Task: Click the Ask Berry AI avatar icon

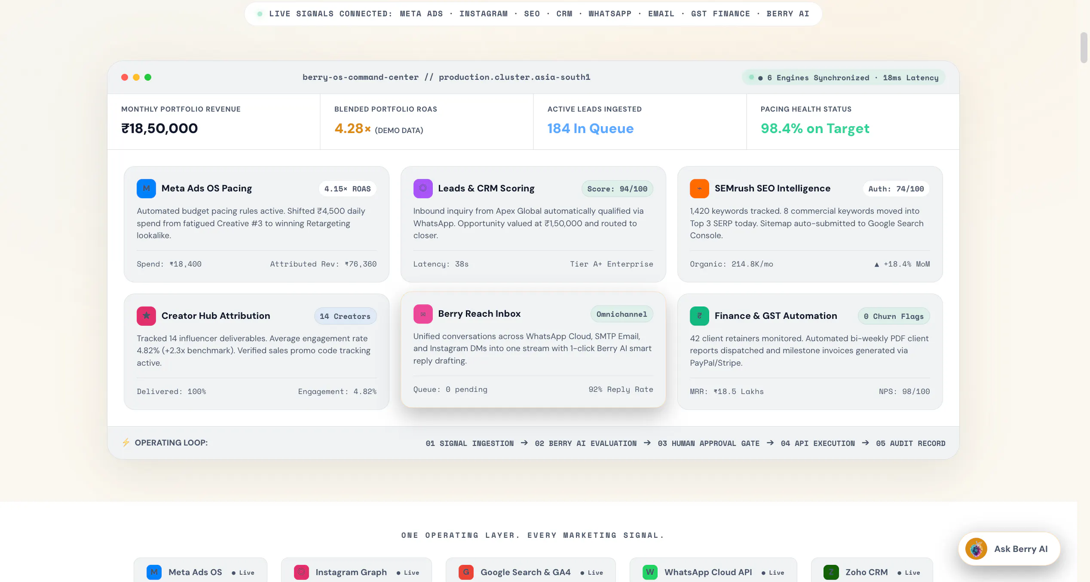Action: pos(976,549)
